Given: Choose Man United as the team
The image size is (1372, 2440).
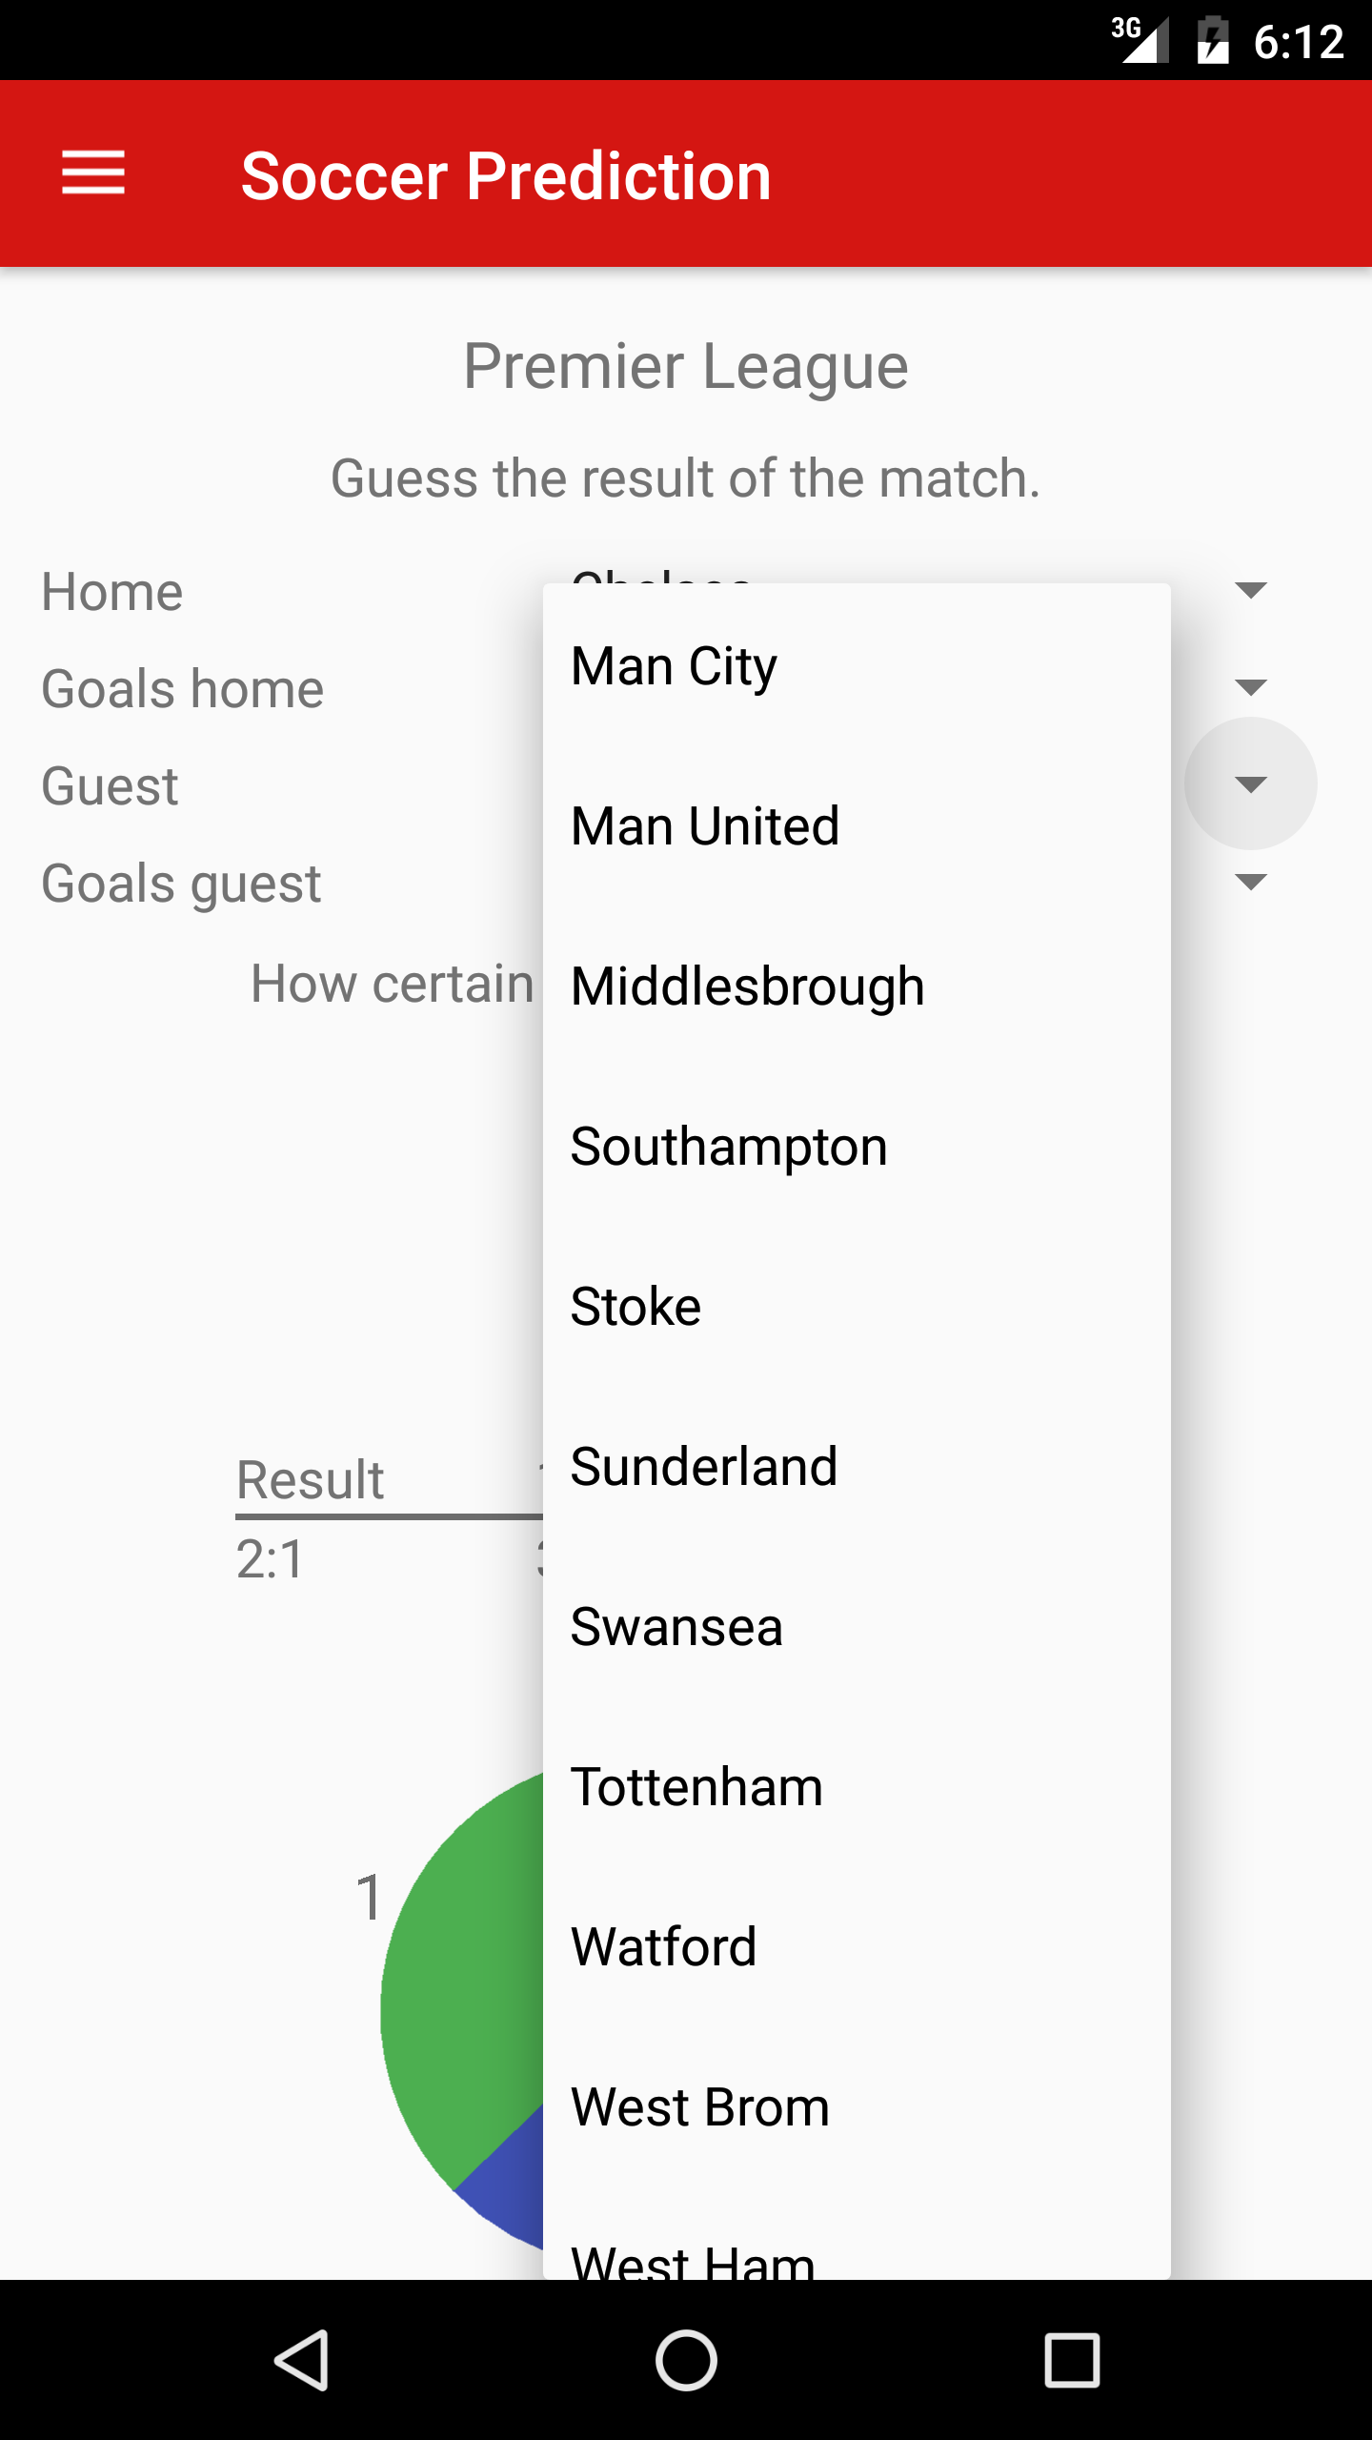Looking at the screenshot, I should [856, 825].
